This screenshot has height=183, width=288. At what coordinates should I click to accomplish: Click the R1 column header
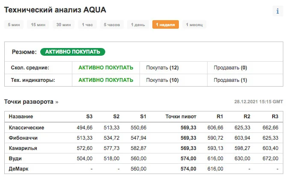click(220, 117)
